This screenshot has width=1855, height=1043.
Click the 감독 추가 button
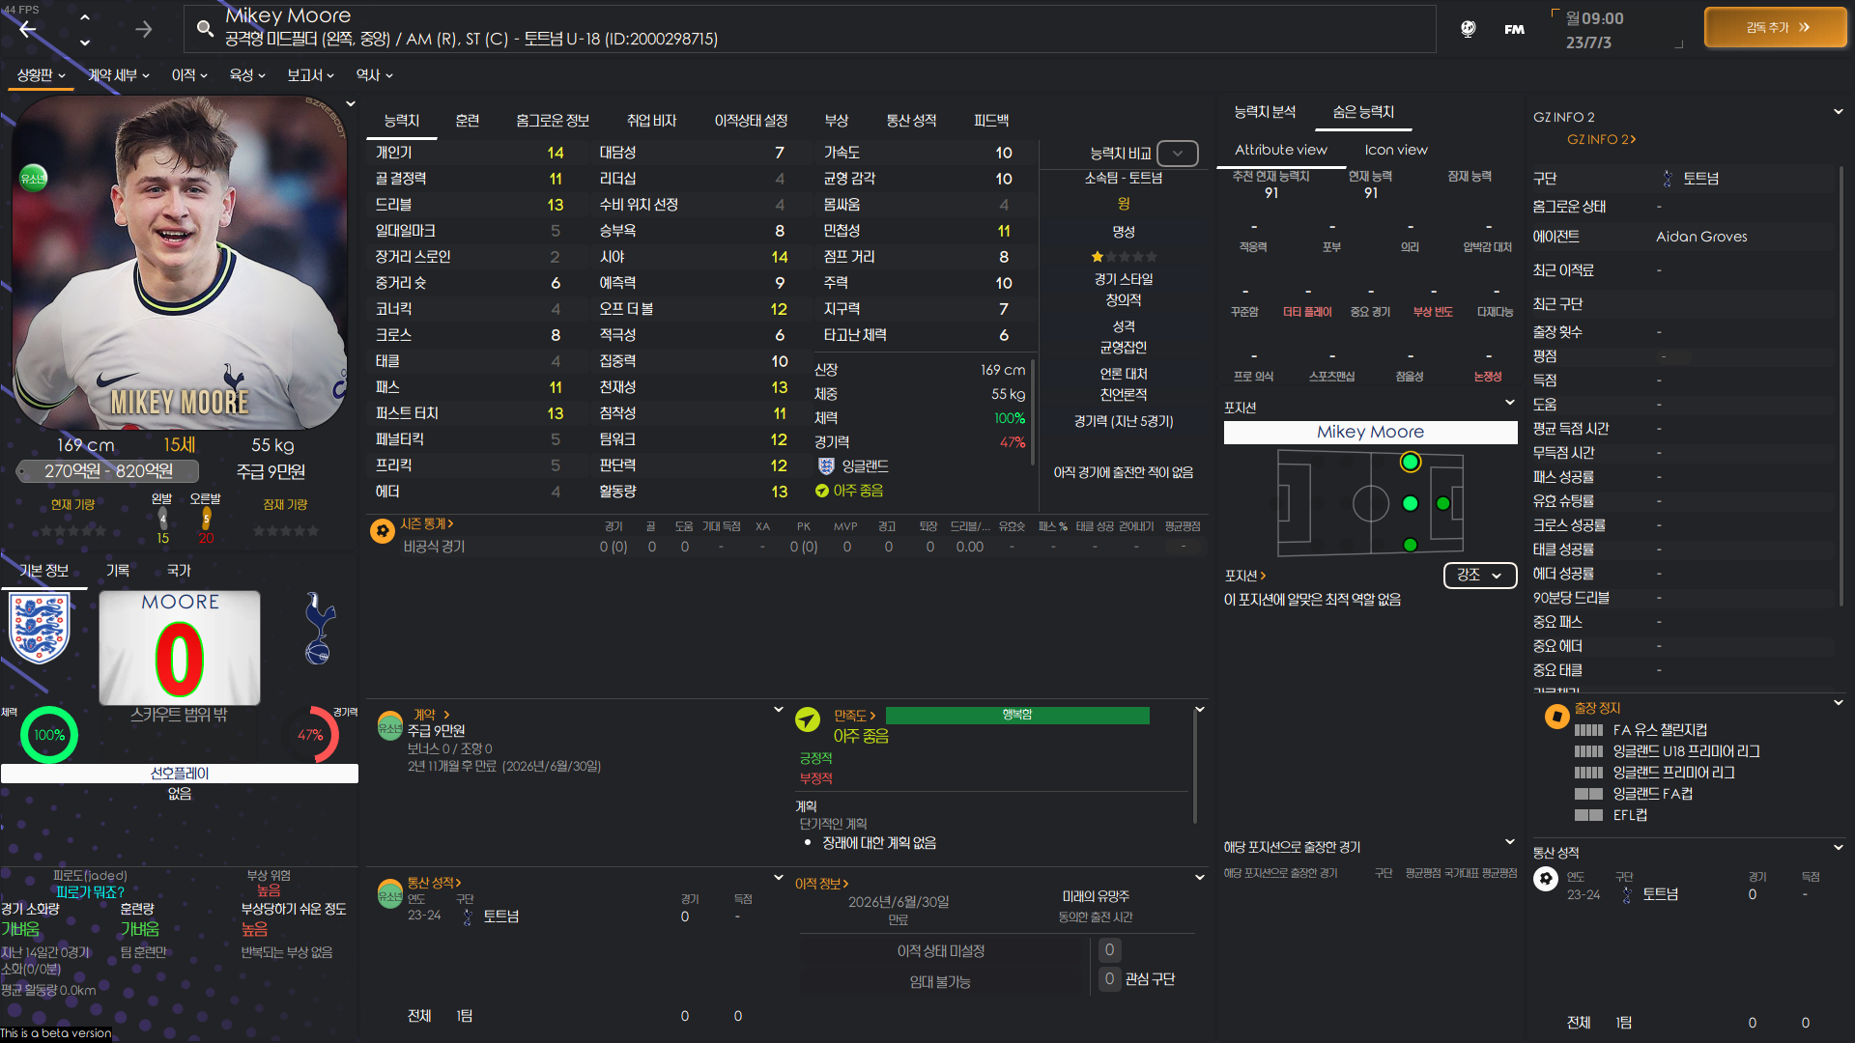coord(1776,28)
